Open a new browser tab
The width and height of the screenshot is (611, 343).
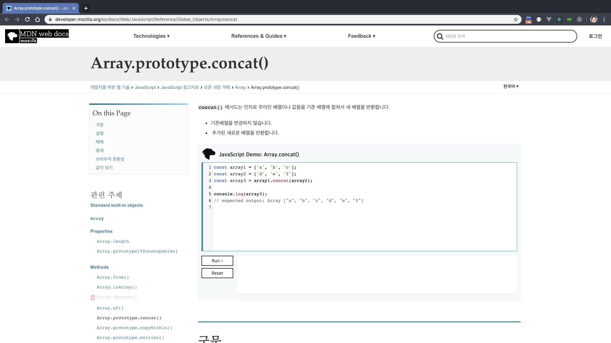pos(86,8)
